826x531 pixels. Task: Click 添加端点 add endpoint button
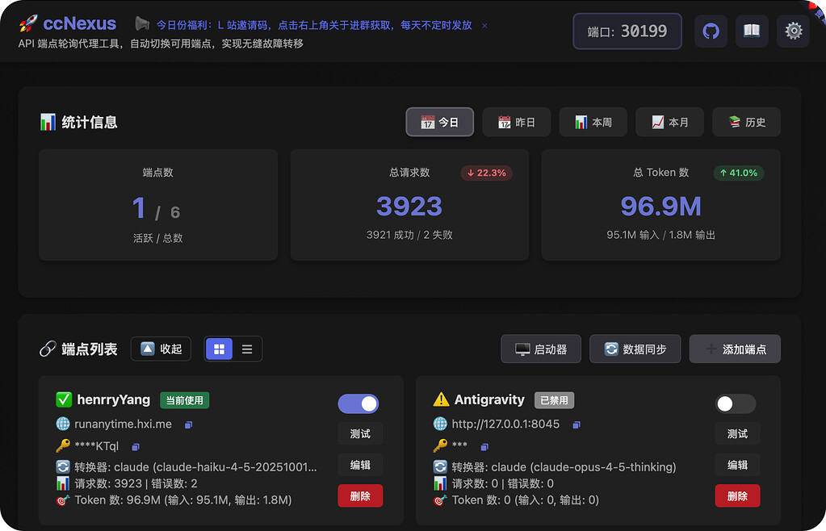(x=735, y=349)
